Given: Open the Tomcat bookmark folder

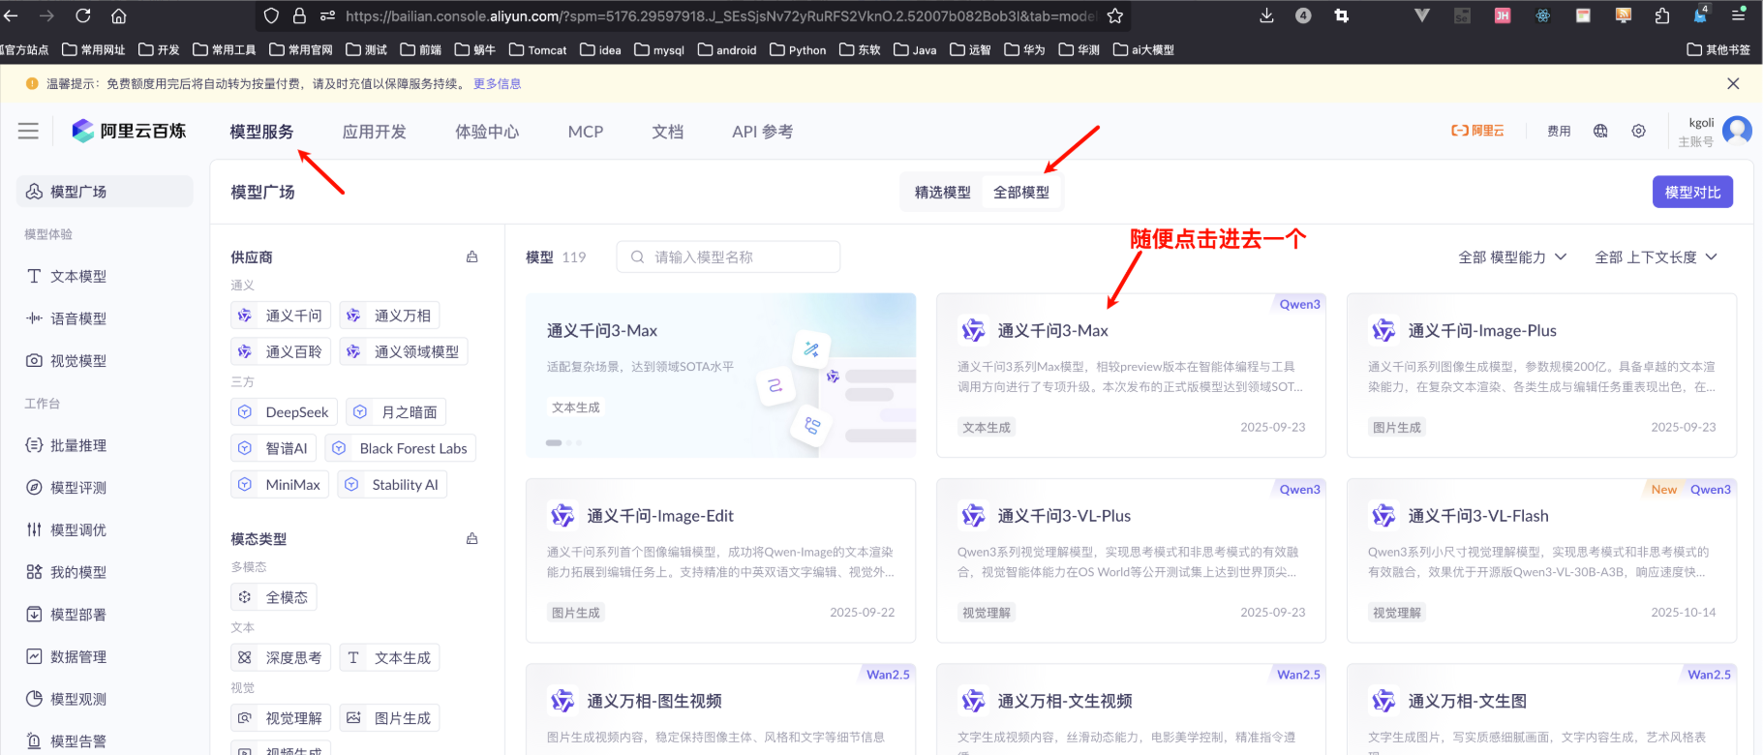Looking at the screenshot, I should pyautogui.click(x=538, y=49).
